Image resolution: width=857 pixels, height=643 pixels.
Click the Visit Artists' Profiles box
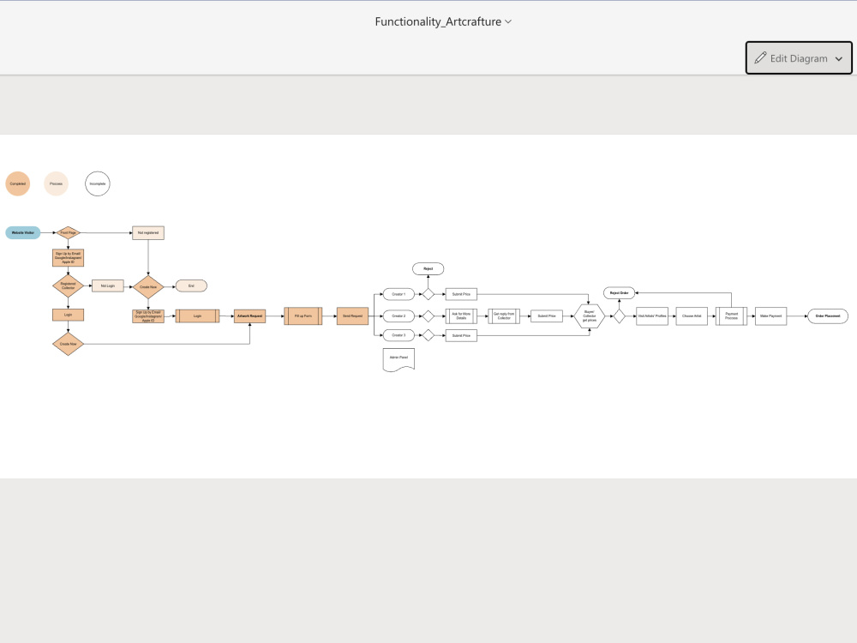[652, 316]
